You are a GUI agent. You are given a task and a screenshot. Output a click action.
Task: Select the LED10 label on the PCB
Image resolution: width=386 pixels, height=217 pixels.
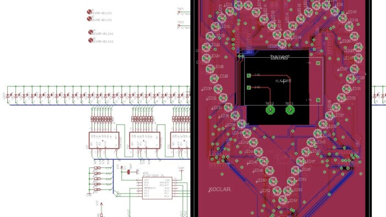click(352, 12)
